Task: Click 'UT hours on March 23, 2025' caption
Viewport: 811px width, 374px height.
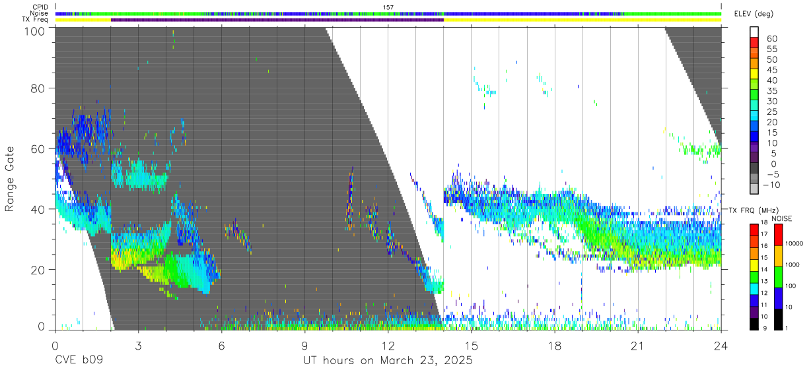Action: (x=388, y=360)
